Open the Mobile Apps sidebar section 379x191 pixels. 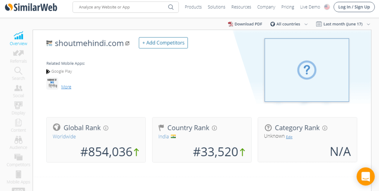(x=19, y=177)
